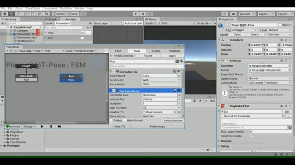Open the Update Mode Normal dropdown
The width and height of the screenshot is (295, 165).
click(x=270, y=78)
